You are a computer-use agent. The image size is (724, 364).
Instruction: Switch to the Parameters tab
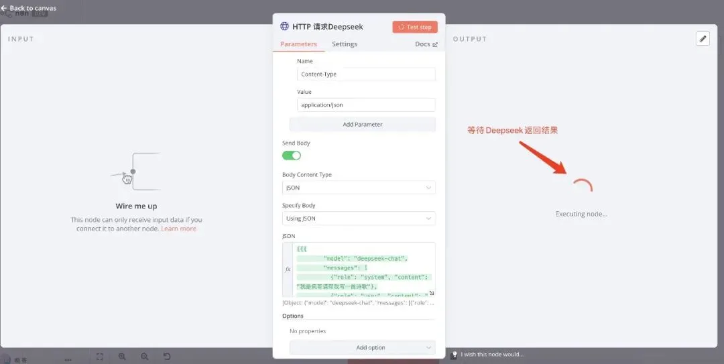point(298,44)
